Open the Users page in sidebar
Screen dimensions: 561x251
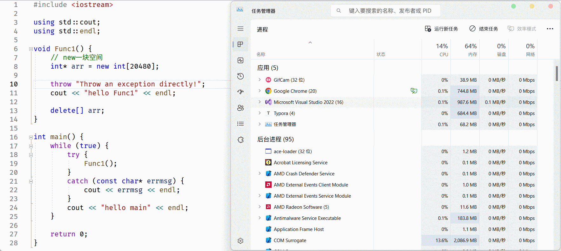click(x=240, y=108)
